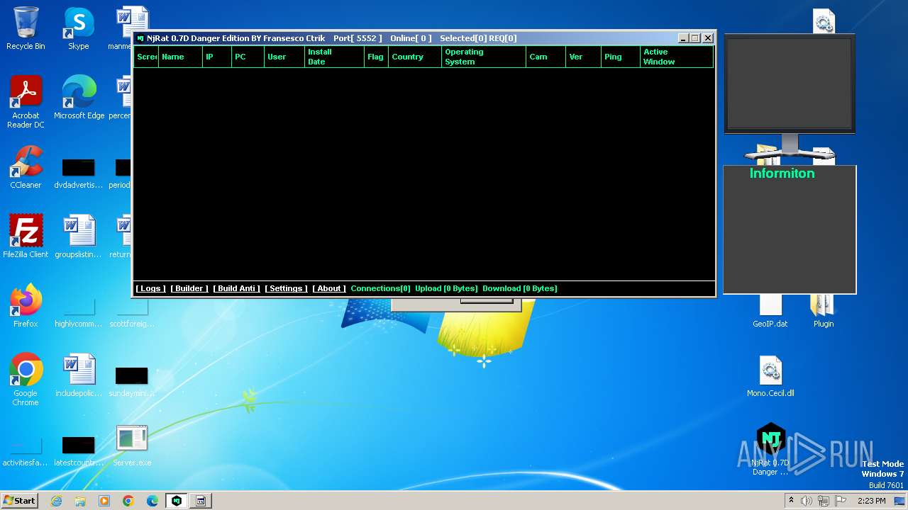Launch Google Chrome from the desktop
The image size is (908, 510).
[26, 380]
